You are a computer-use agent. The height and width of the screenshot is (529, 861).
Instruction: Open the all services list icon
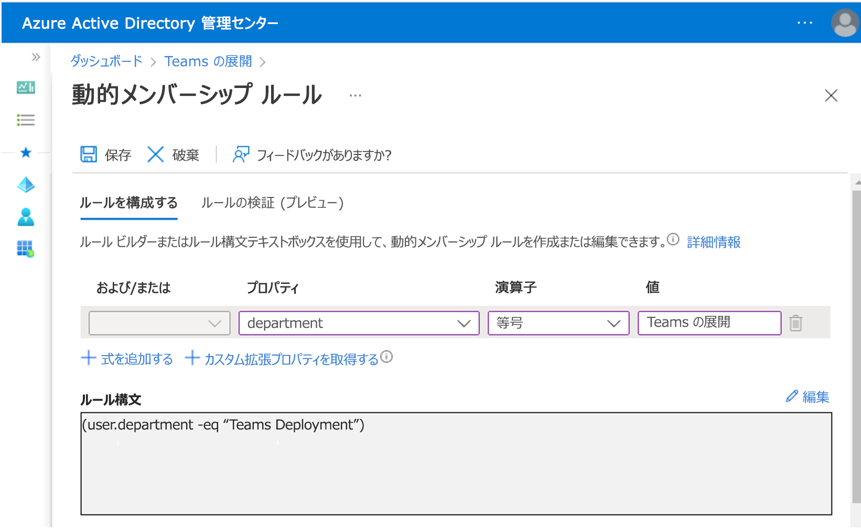[26, 120]
